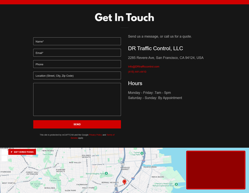The width and height of the screenshot is (249, 193).
Task: Focus the Phone input field
Action: (x=77, y=64)
